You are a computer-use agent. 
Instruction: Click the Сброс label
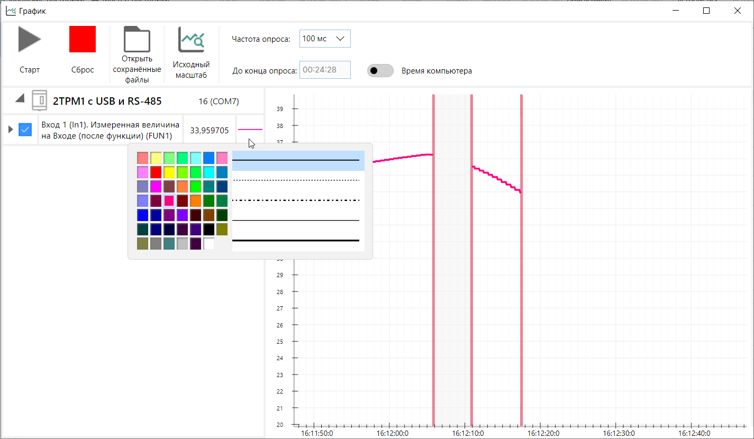point(83,70)
